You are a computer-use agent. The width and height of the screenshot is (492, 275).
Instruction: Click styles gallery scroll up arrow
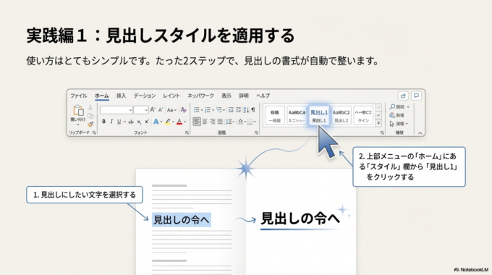pos(378,108)
